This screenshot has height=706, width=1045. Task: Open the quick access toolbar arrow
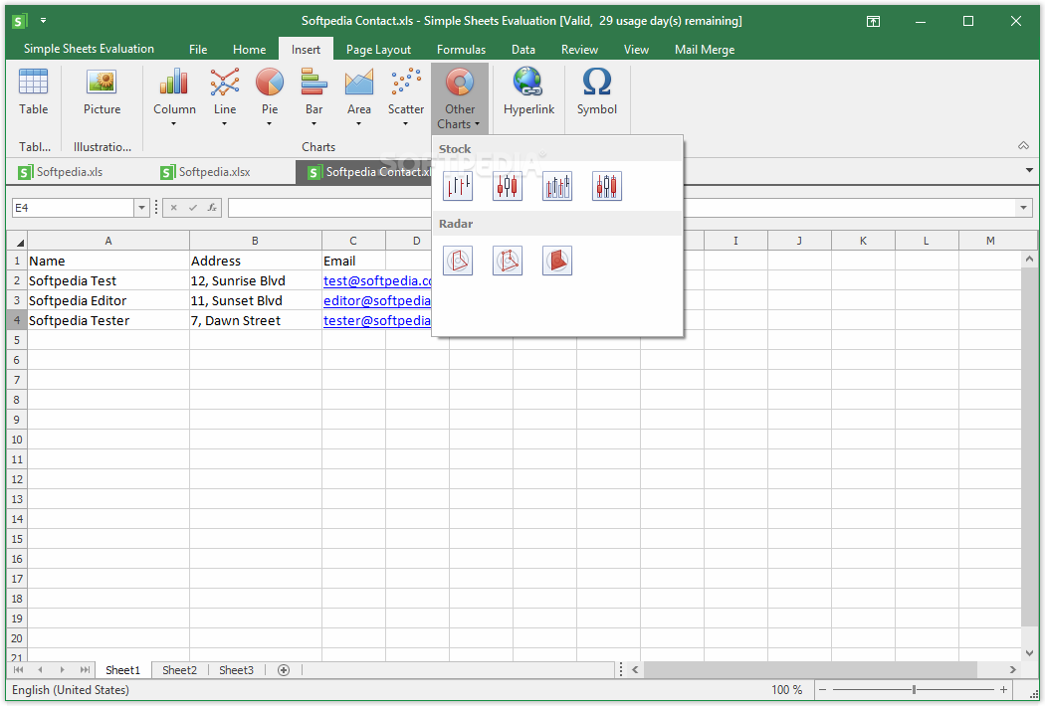43,21
